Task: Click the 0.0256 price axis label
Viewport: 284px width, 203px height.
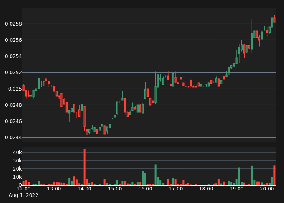Action: [x=13, y=40]
